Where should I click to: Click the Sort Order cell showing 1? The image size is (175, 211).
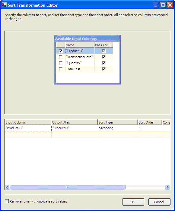point(150,128)
